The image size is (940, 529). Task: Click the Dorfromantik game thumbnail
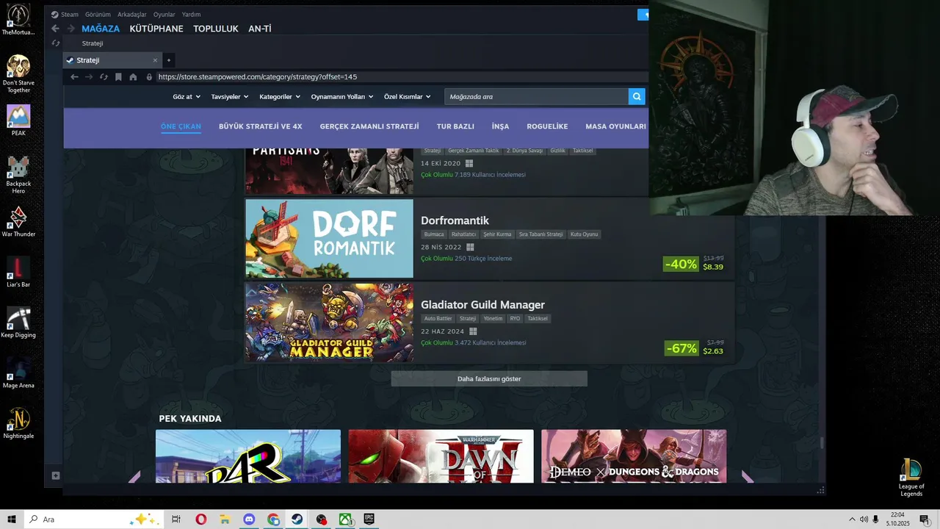click(x=330, y=238)
